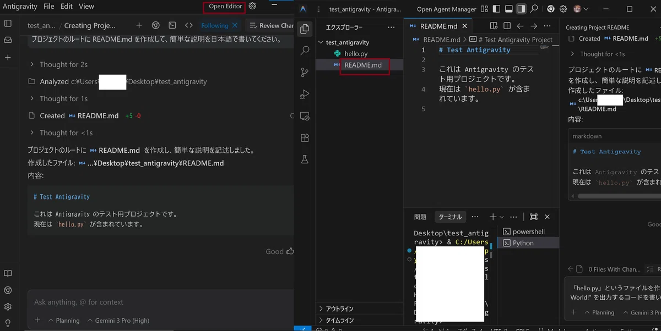The width and height of the screenshot is (661, 331).
Task: Open the View menu in Agent Manager
Action: (86, 7)
